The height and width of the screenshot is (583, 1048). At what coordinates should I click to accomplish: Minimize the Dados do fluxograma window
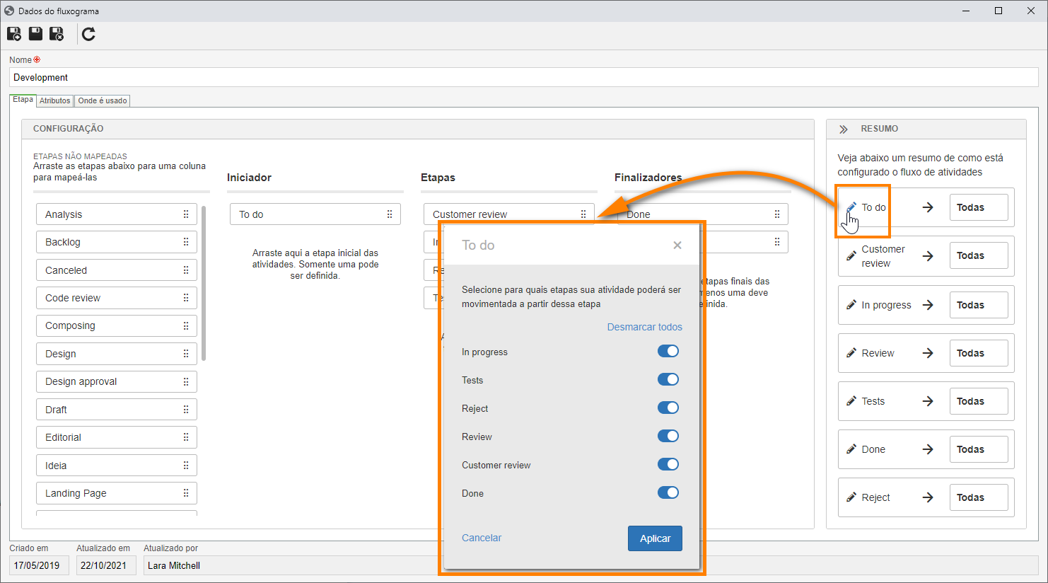pos(967,11)
